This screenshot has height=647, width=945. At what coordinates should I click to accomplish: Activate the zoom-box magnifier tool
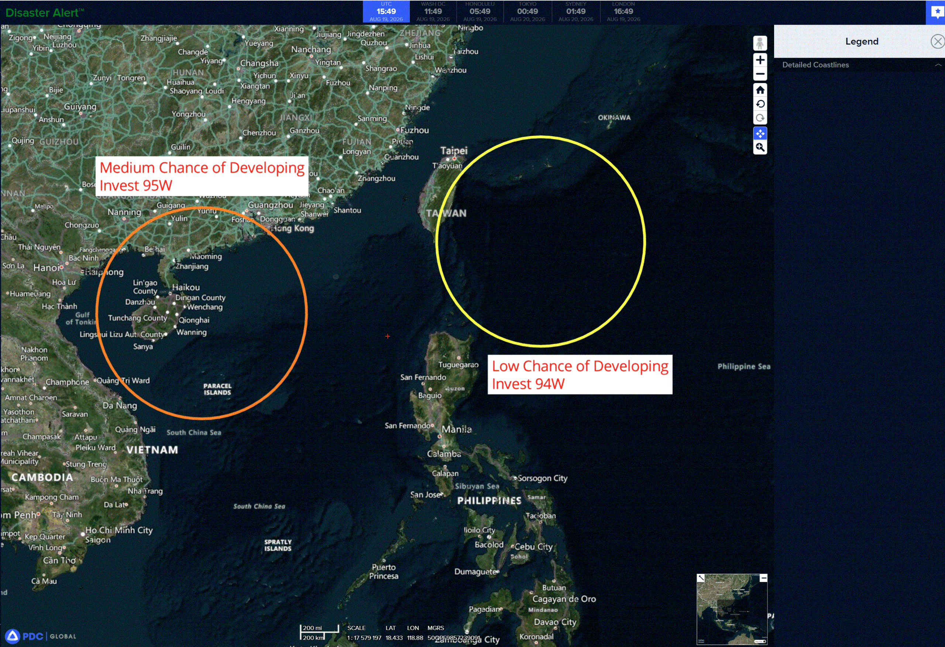pos(760,148)
